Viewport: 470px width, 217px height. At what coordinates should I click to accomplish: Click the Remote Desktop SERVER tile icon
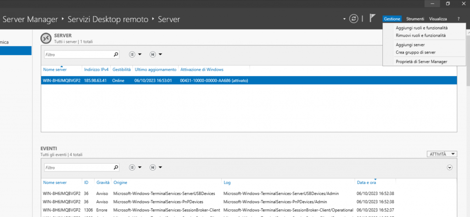tap(46, 38)
